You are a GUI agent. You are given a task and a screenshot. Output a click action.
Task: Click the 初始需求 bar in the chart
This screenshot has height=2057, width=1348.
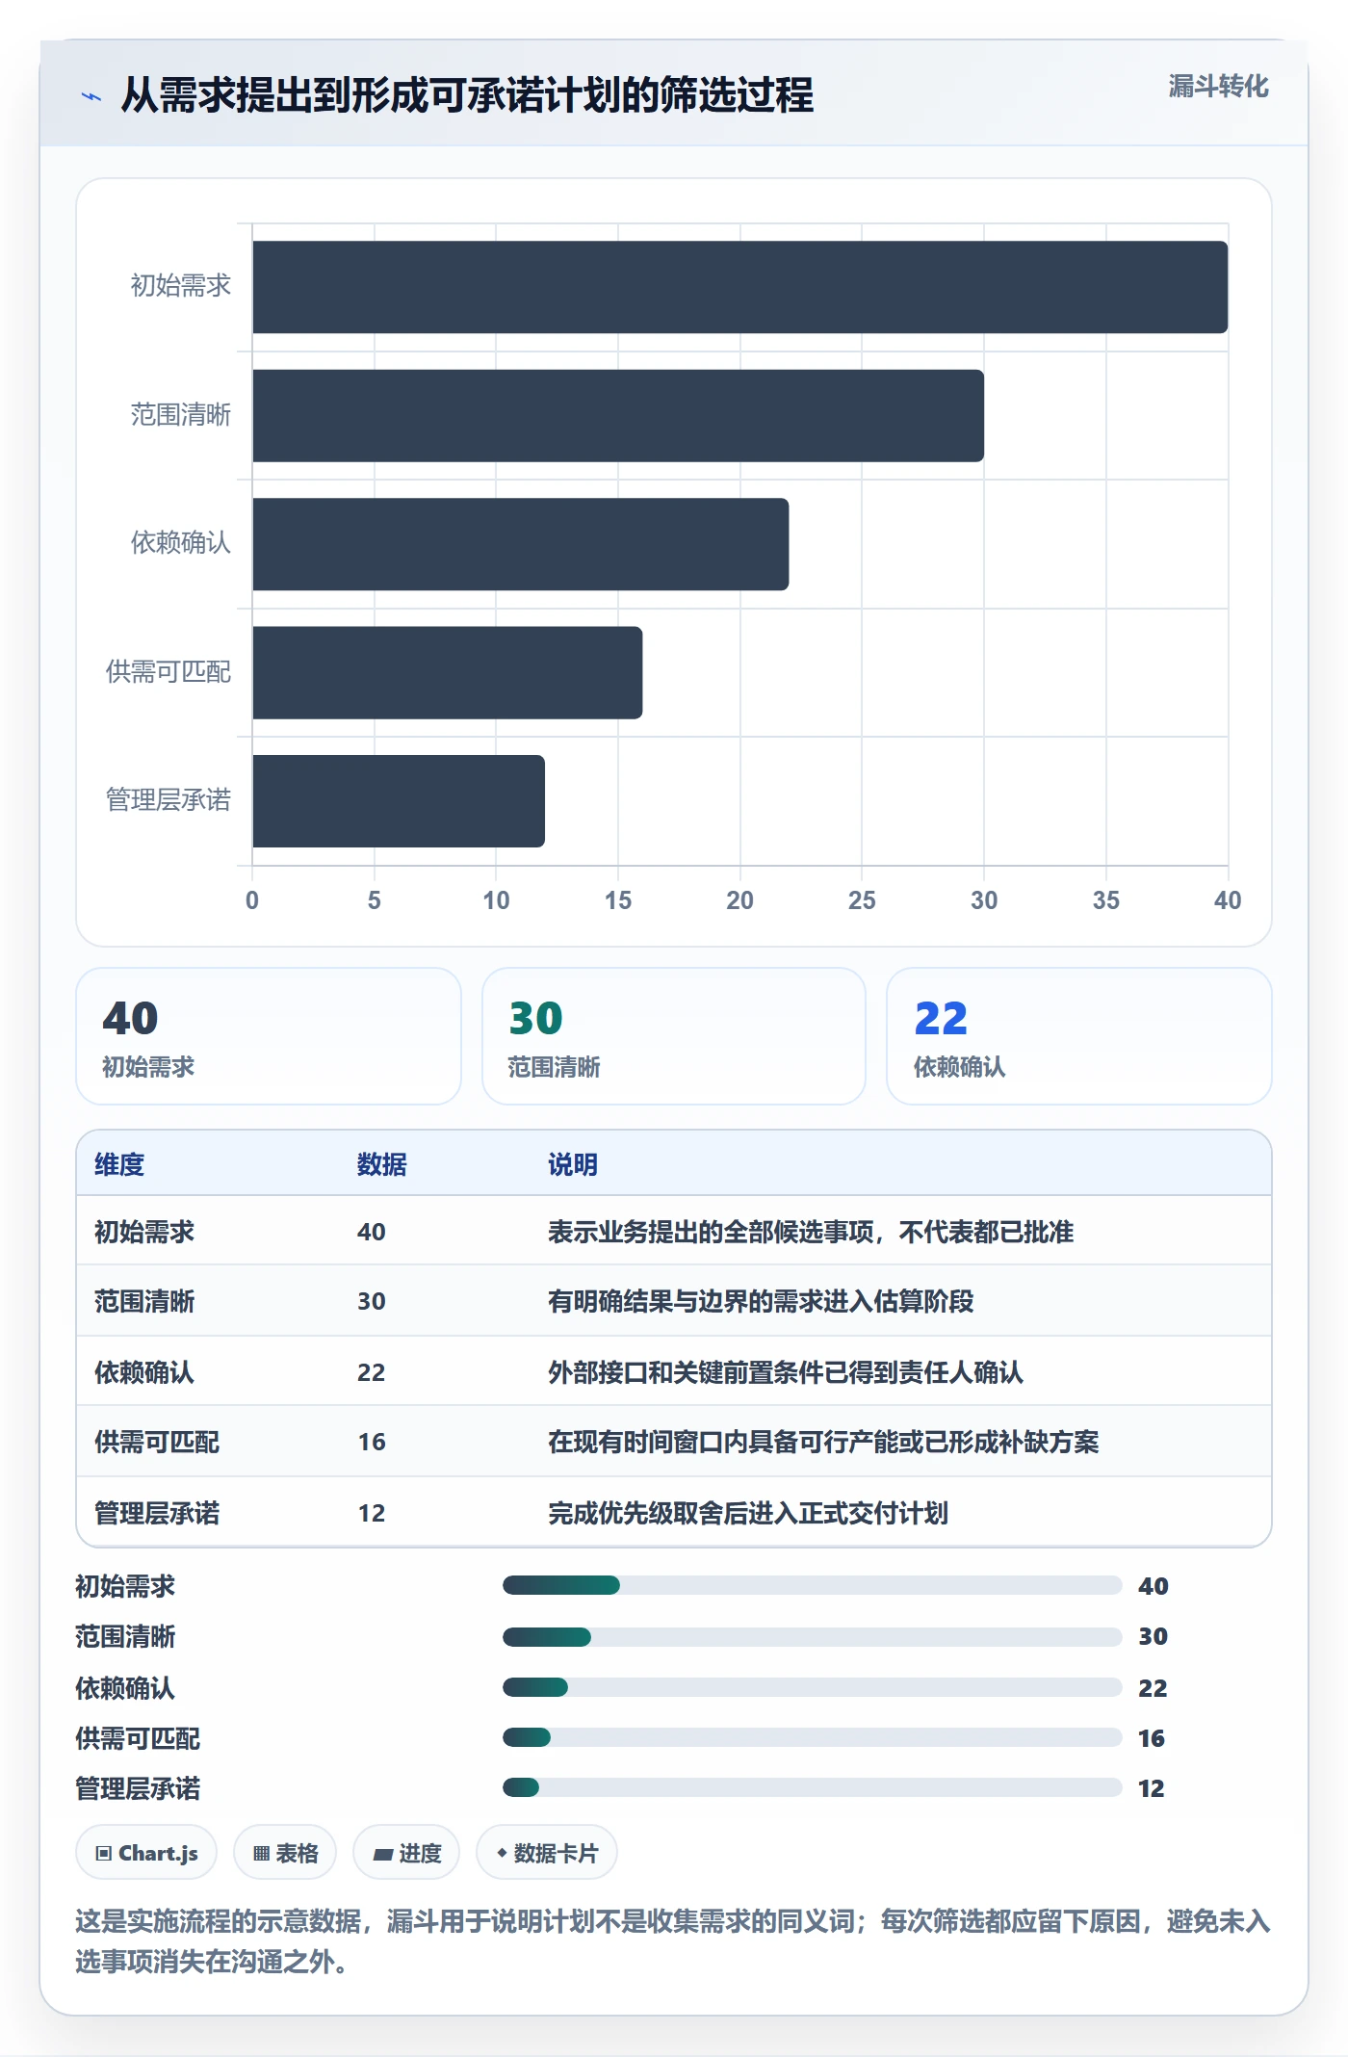tap(739, 287)
